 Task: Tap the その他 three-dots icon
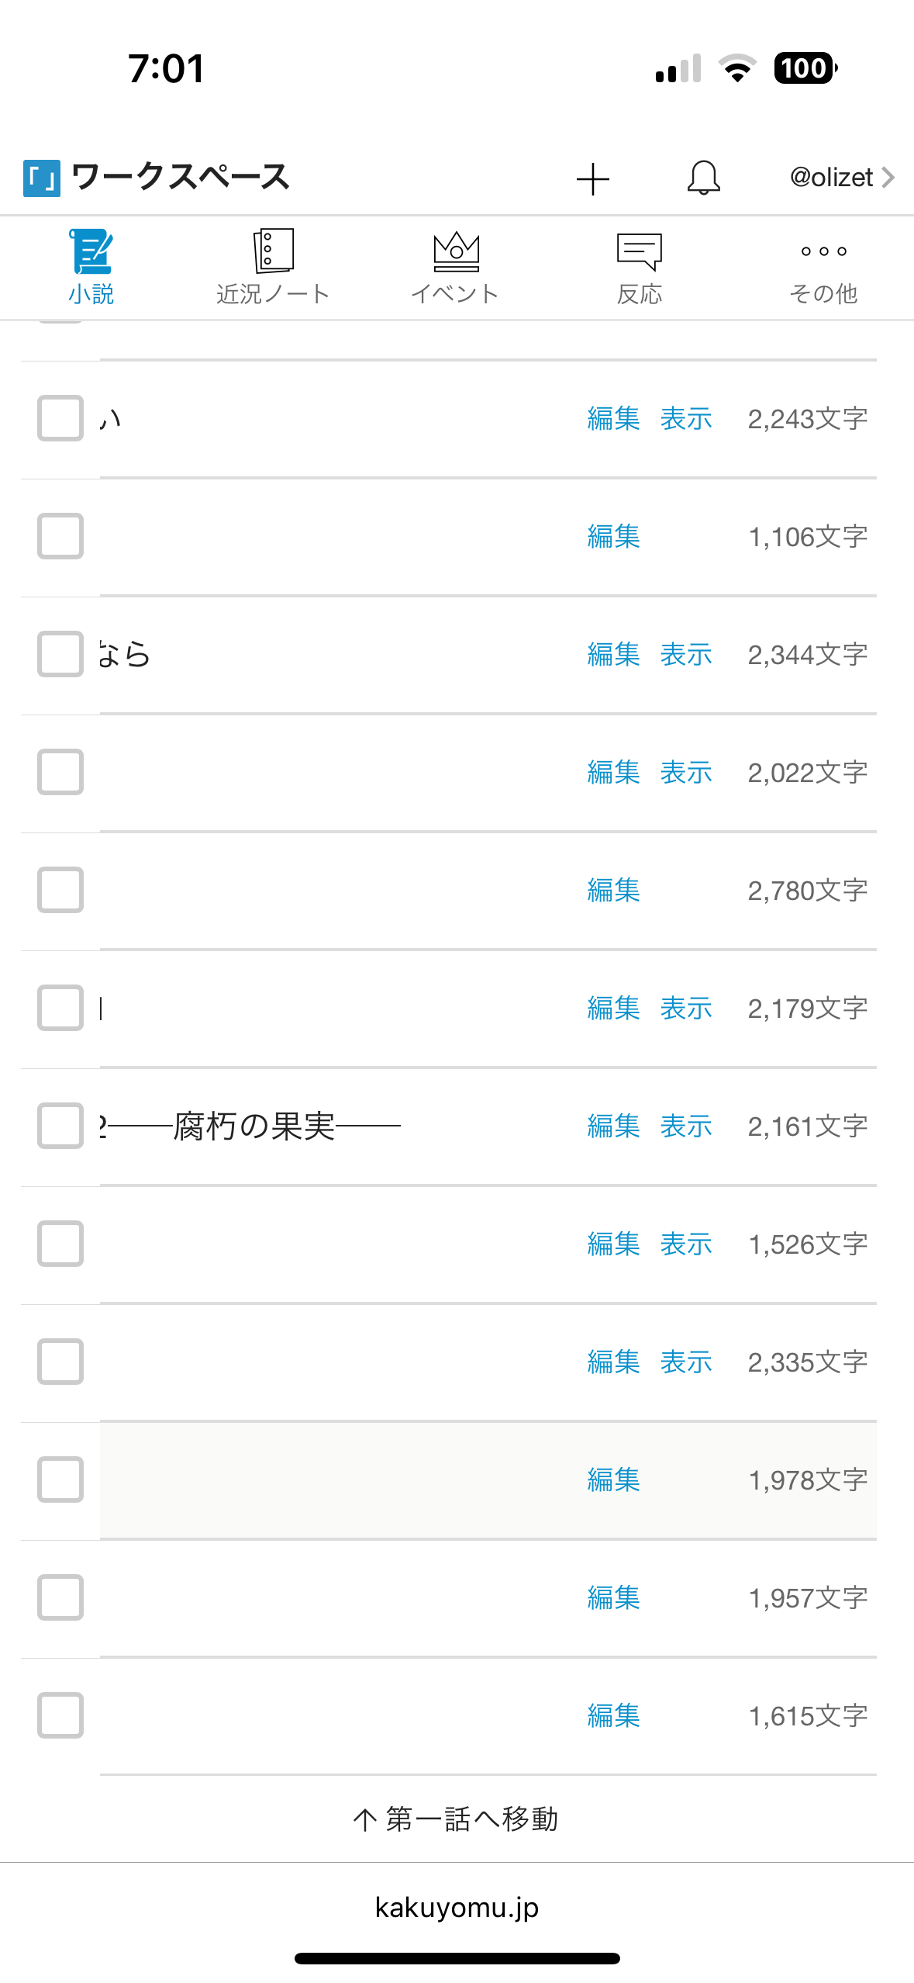[x=823, y=251]
